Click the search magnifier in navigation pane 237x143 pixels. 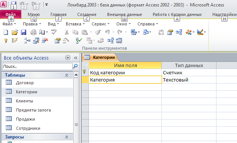[75, 66]
